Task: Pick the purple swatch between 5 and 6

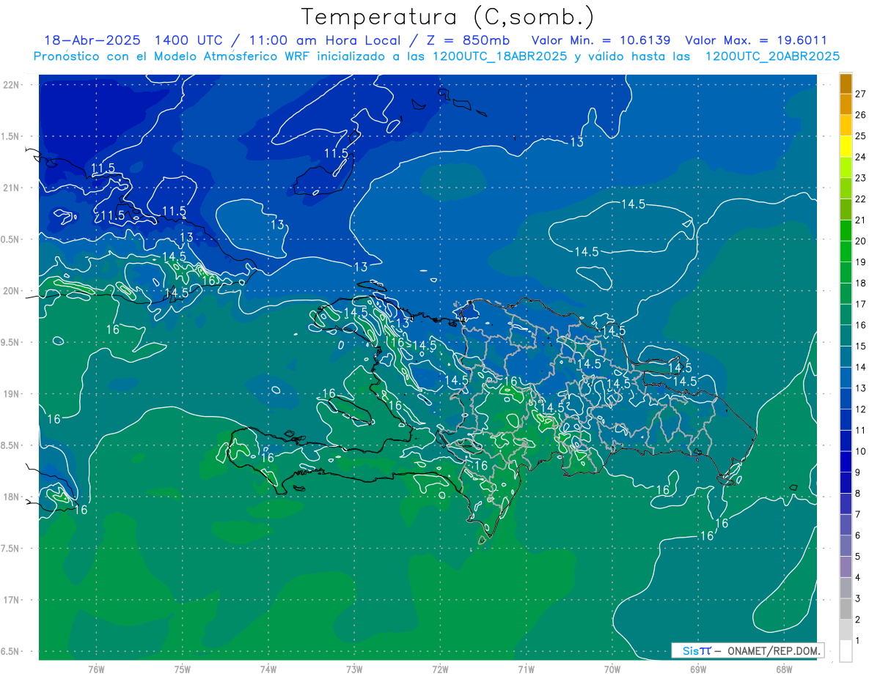Action: point(846,546)
